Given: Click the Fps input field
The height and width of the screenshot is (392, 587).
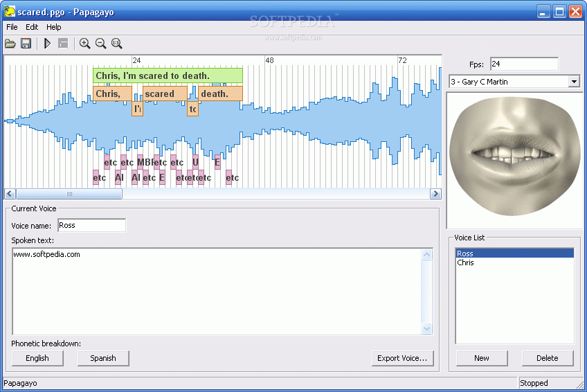Looking at the screenshot, I should pos(524,64).
